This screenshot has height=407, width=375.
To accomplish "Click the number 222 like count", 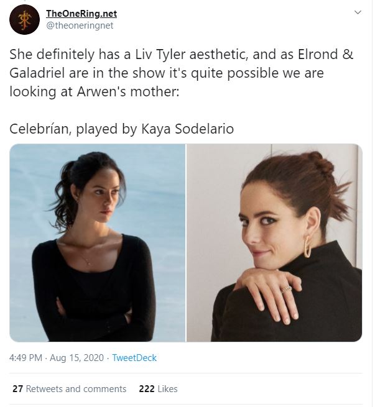I will pos(146,389).
